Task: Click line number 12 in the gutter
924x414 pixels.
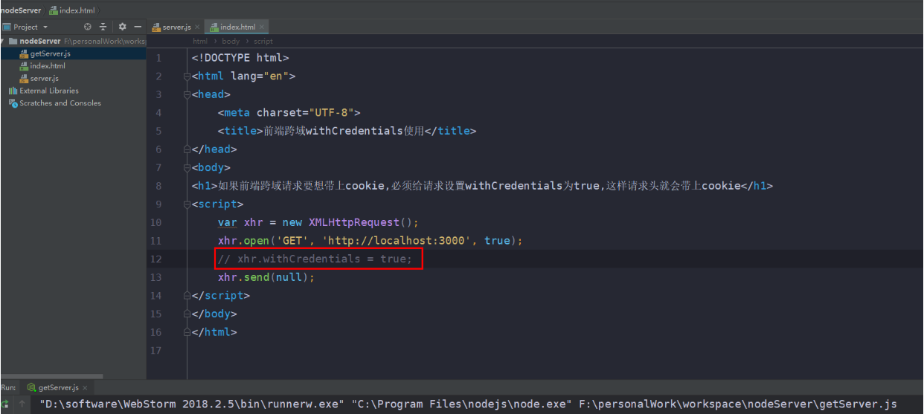Action: coord(155,259)
